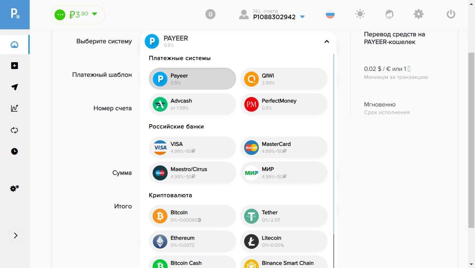The height and width of the screenshot is (268, 475).
Task: Click 'Платежный шаблон' label
Action: (102, 75)
